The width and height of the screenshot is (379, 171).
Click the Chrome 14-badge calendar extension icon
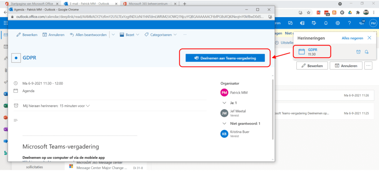point(326,13)
